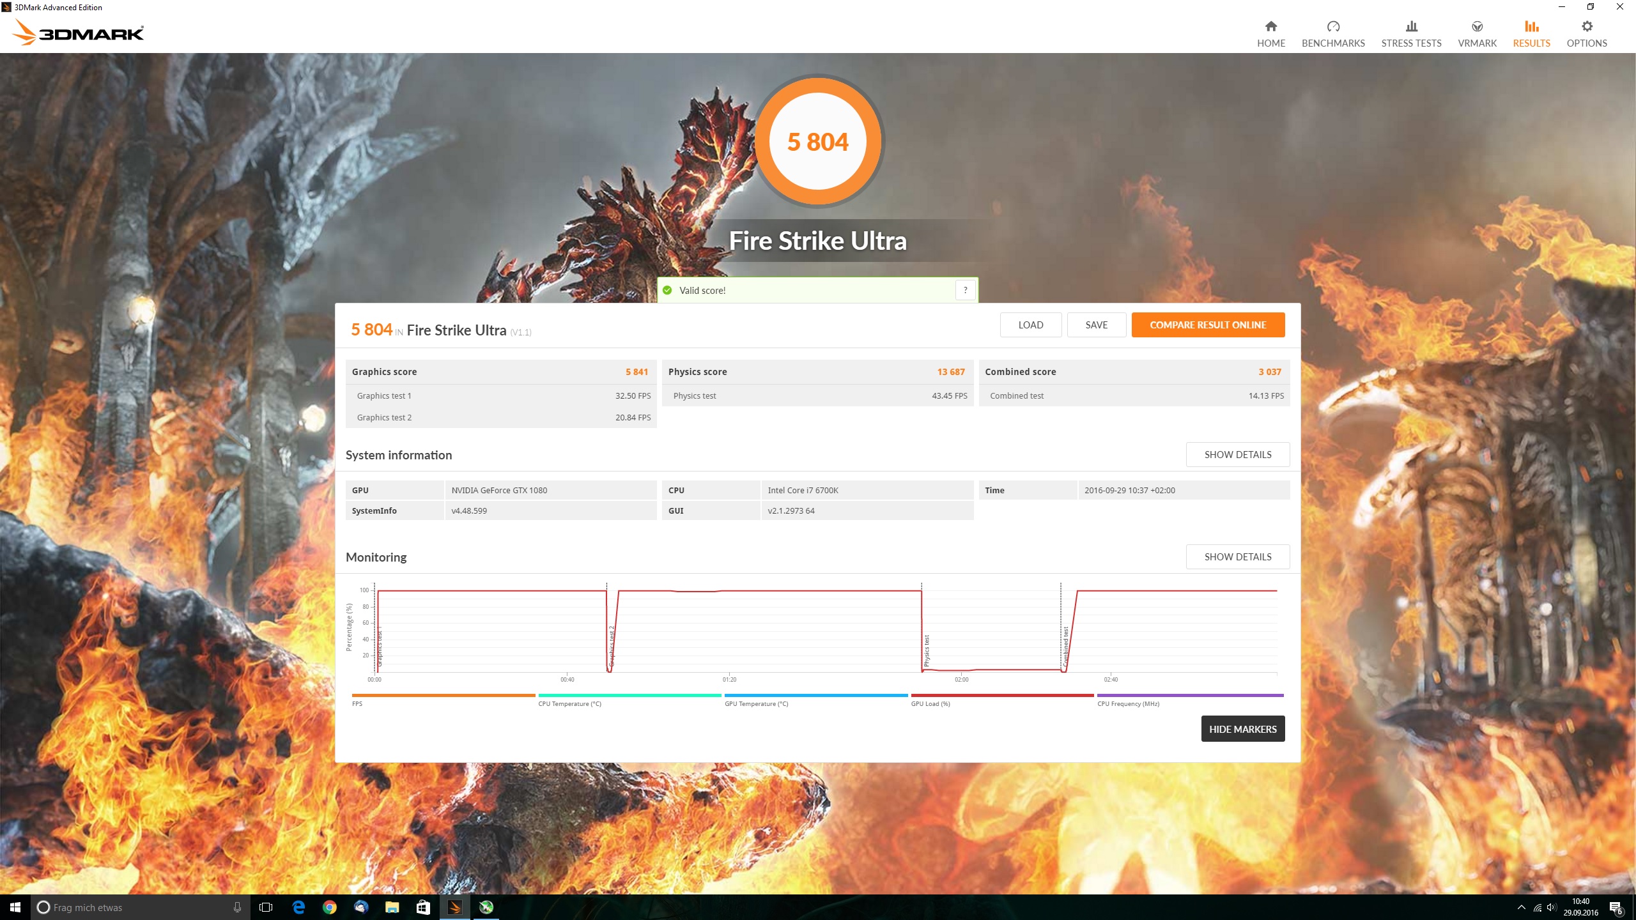The width and height of the screenshot is (1636, 920).
Task: Open the Windows Store taskbar icon
Action: [x=423, y=907]
